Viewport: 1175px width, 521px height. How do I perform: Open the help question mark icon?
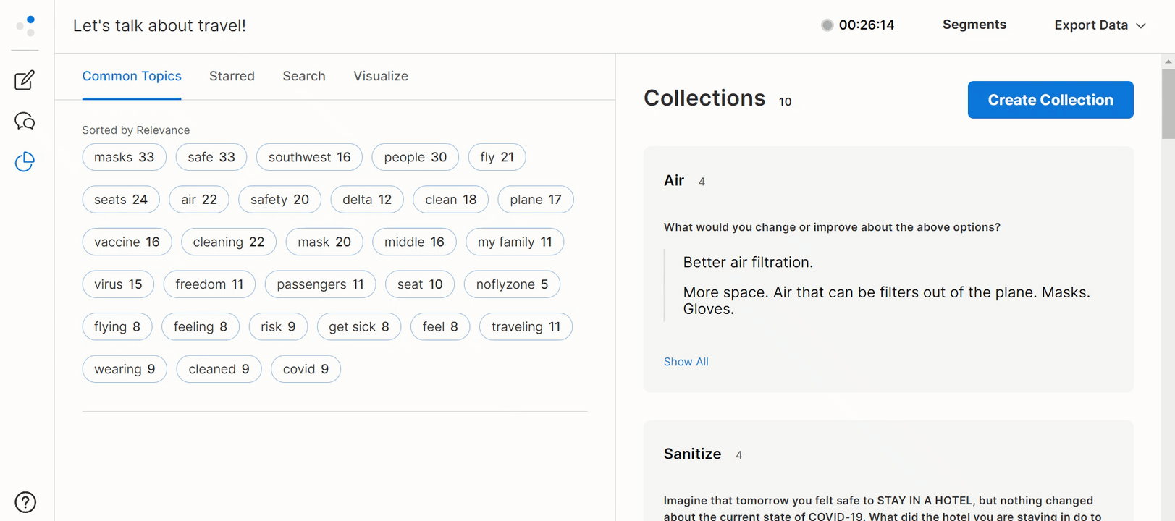[x=25, y=502]
